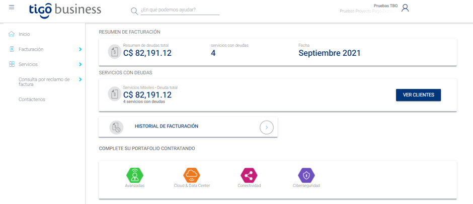Image resolution: width=473 pixels, height=204 pixels.
Task: Open the Avanzadas green hexagon icon
Action: point(135,175)
